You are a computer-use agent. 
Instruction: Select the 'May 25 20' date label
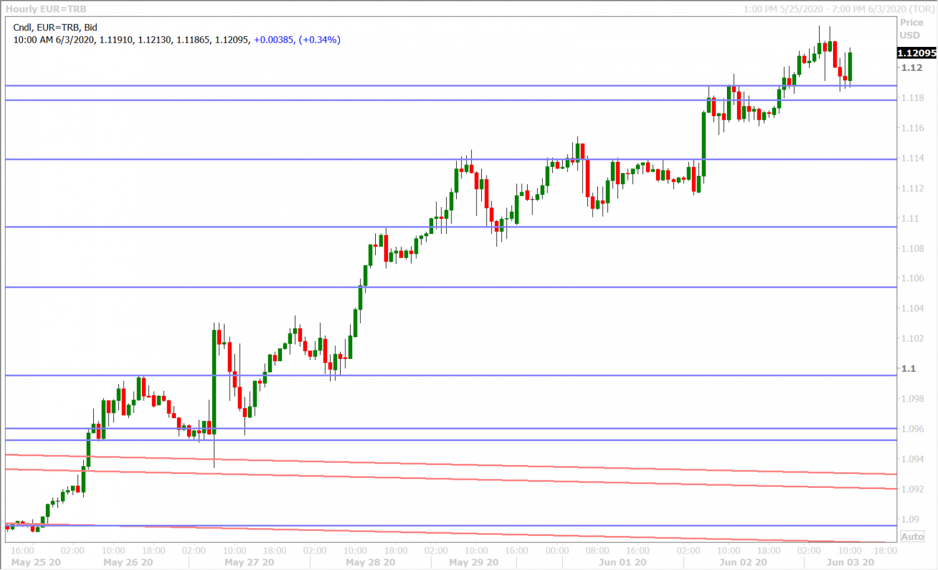36,562
